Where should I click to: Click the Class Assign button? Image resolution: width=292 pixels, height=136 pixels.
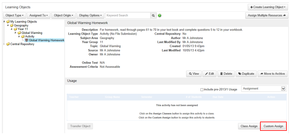coord(249,126)
